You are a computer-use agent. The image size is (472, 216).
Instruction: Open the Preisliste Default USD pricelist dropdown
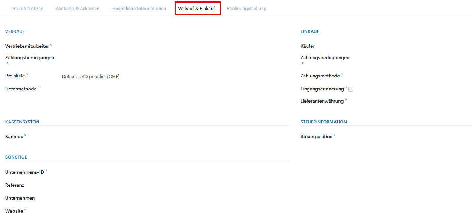click(91, 77)
